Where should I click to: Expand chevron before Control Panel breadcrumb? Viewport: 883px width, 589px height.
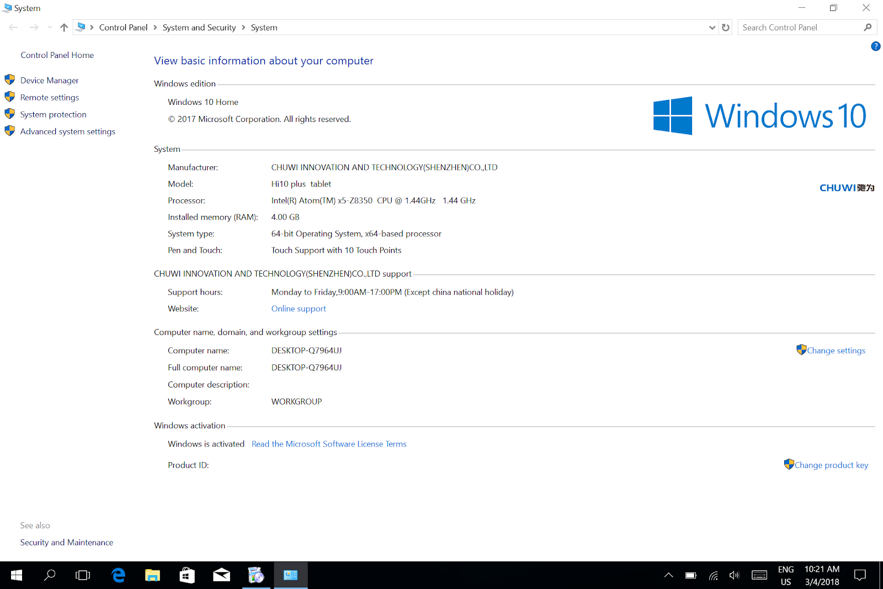pyautogui.click(x=92, y=28)
